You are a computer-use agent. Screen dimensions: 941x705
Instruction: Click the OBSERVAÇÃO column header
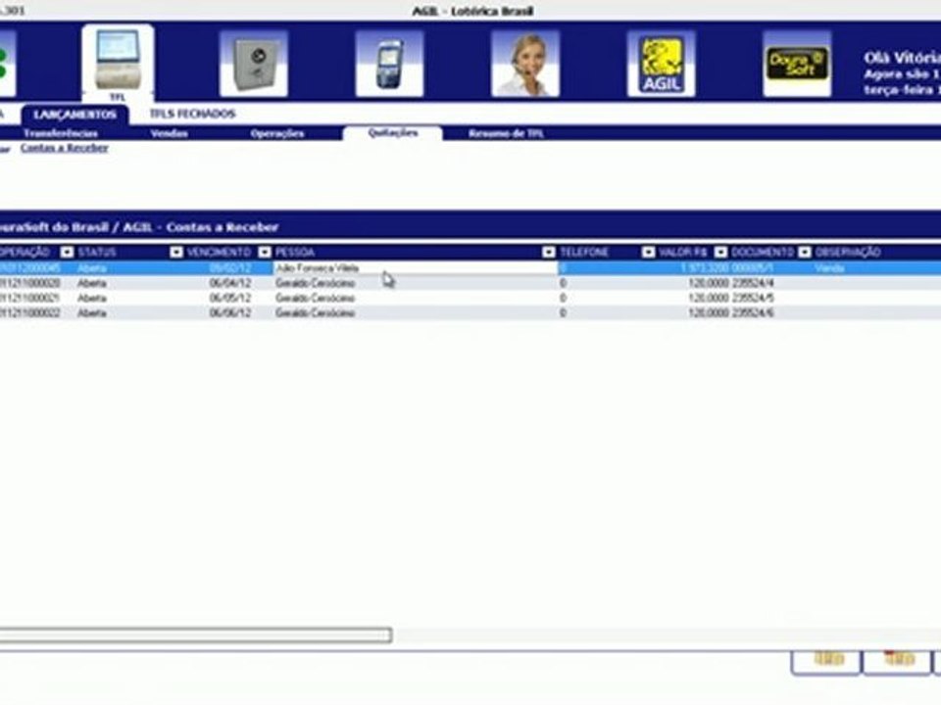pyautogui.click(x=848, y=252)
